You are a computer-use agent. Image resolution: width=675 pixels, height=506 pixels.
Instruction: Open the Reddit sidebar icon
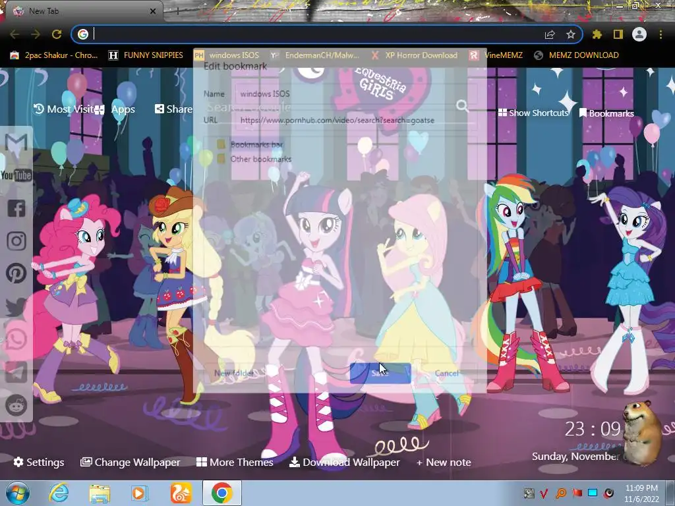pos(16,405)
